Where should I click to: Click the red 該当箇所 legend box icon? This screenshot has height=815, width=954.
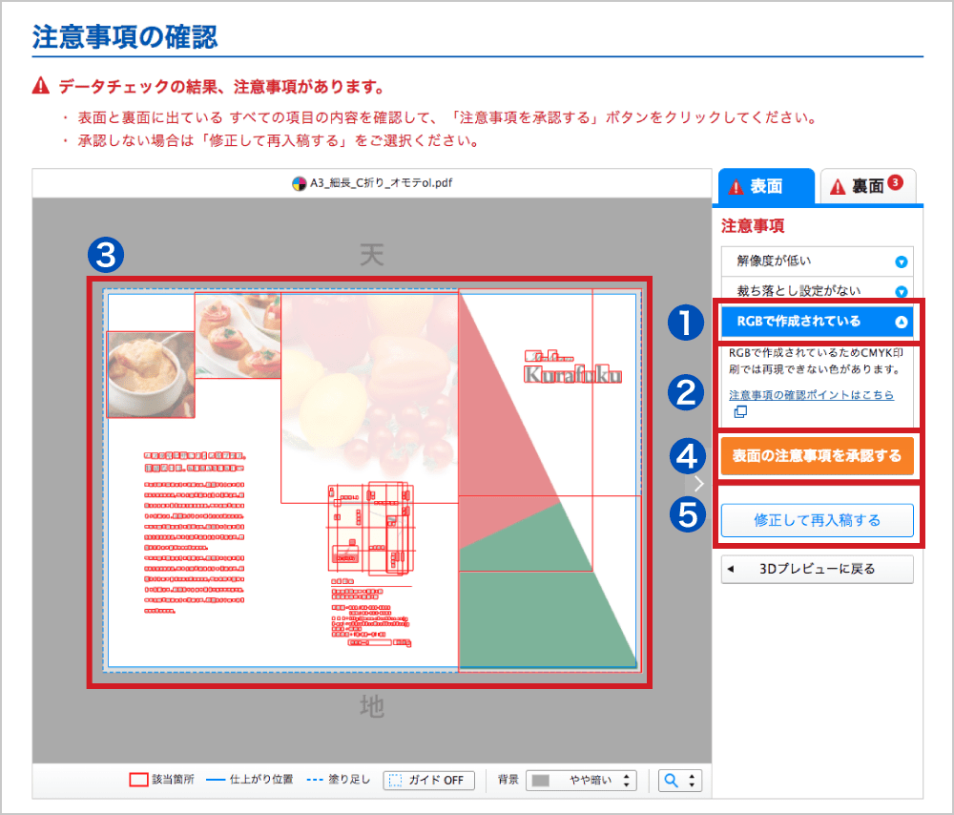point(138,780)
